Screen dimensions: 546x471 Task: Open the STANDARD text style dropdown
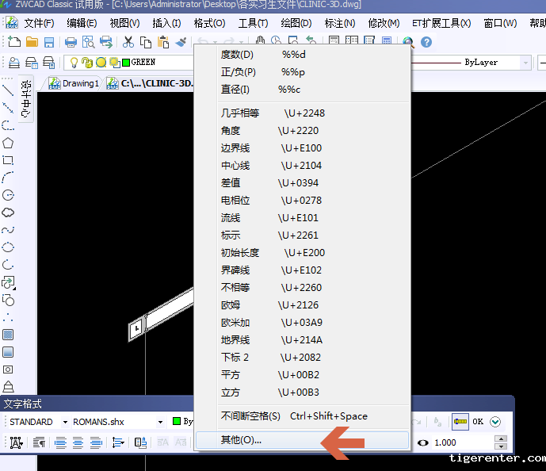click(65, 422)
